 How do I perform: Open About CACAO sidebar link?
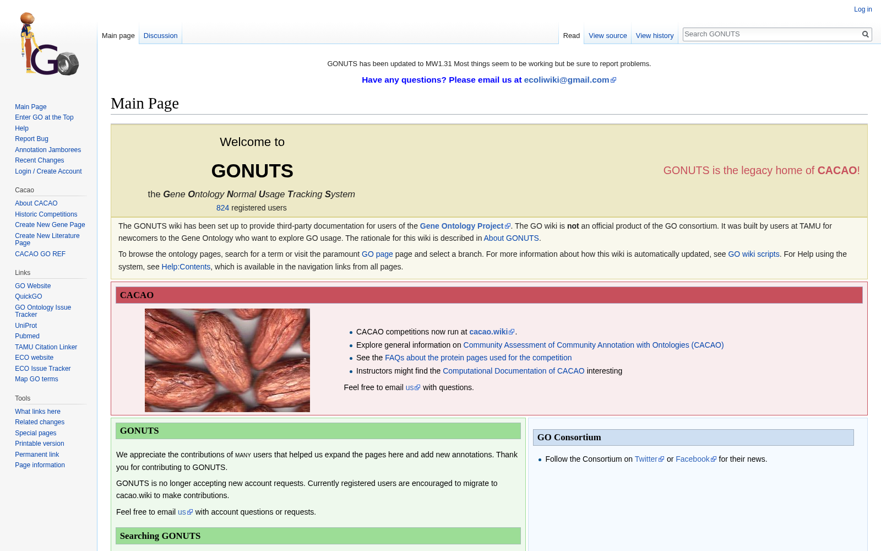36,203
